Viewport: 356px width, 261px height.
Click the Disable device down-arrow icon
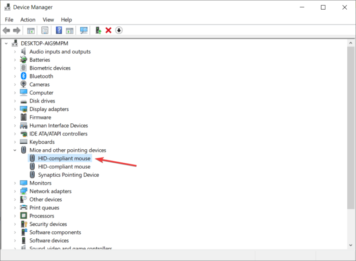[119, 30]
